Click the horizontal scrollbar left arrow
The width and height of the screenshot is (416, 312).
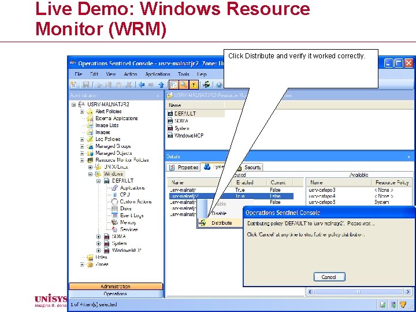pos(310,292)
